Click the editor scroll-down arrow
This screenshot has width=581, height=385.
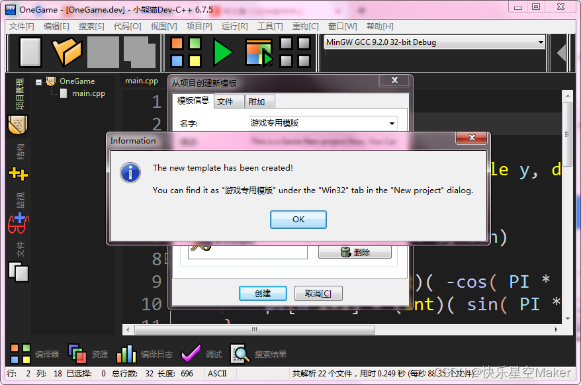pos(567,319)
